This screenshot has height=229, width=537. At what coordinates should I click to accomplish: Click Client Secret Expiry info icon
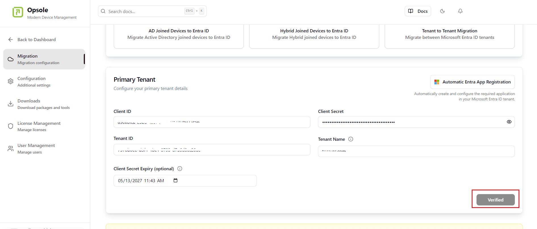click(x=180, y=169)
